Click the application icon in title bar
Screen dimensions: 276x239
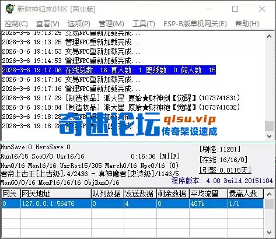pos(9,9)
